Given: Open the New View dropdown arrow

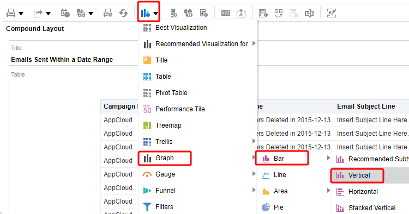Looking at the screenshot, I should pyautogui.click(x=155, y=13).
